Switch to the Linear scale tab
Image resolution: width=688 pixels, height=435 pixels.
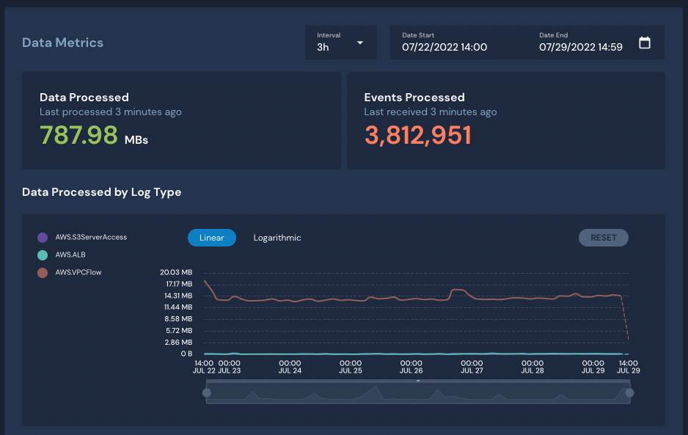212,237
